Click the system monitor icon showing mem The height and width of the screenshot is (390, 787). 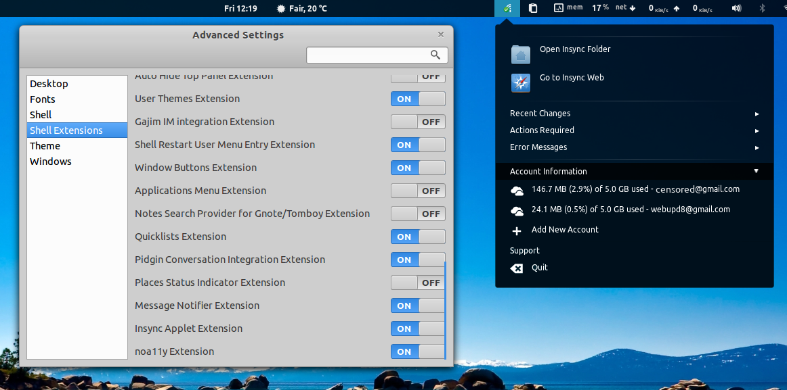click(x=557, y=9)
